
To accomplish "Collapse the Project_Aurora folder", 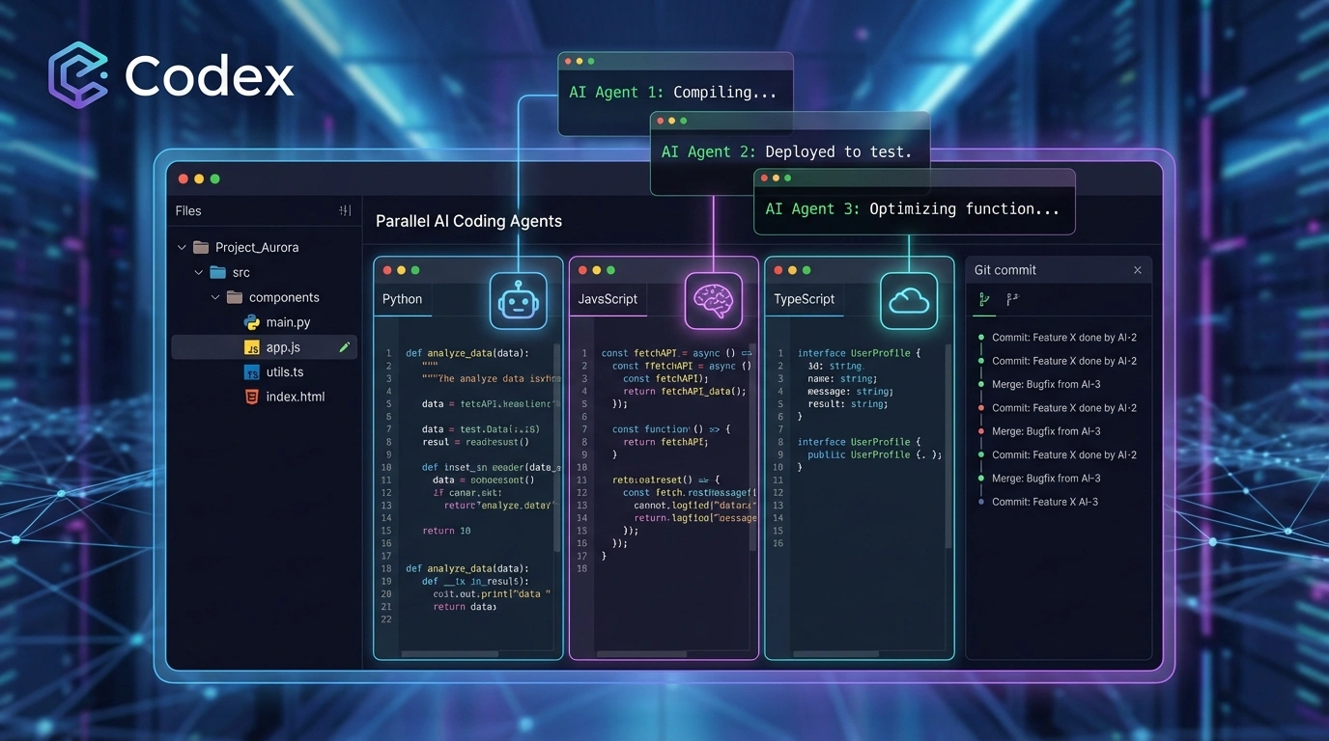I will pos(182,248).
